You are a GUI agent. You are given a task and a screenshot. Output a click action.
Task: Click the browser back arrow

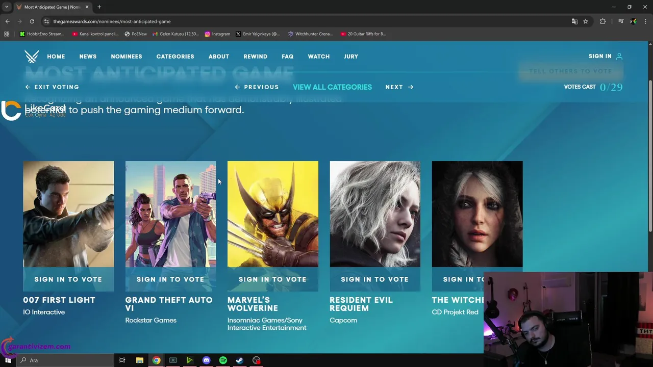tap(7, 21)
